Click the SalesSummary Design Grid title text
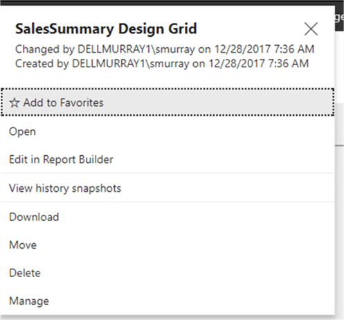The width and height of the screenshot is (344, 320). tap(106, 29)
